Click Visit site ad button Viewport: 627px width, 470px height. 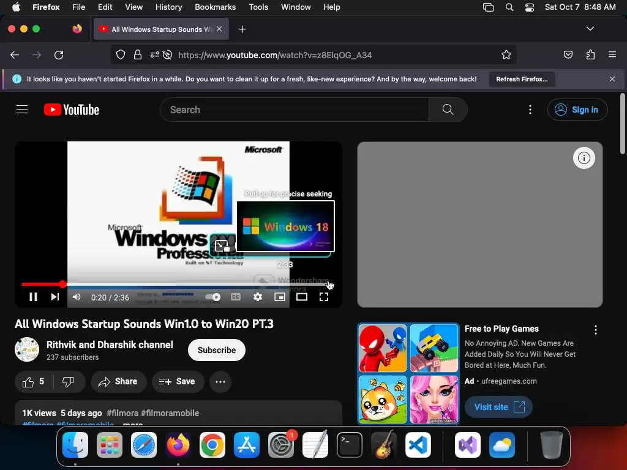point(498,407)
